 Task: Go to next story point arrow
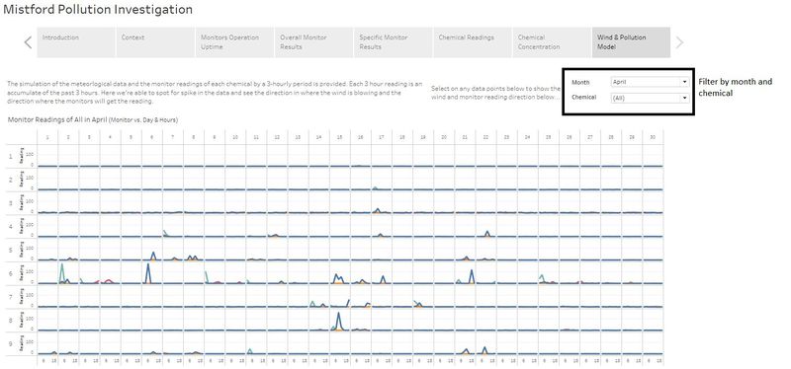(679, 42)
